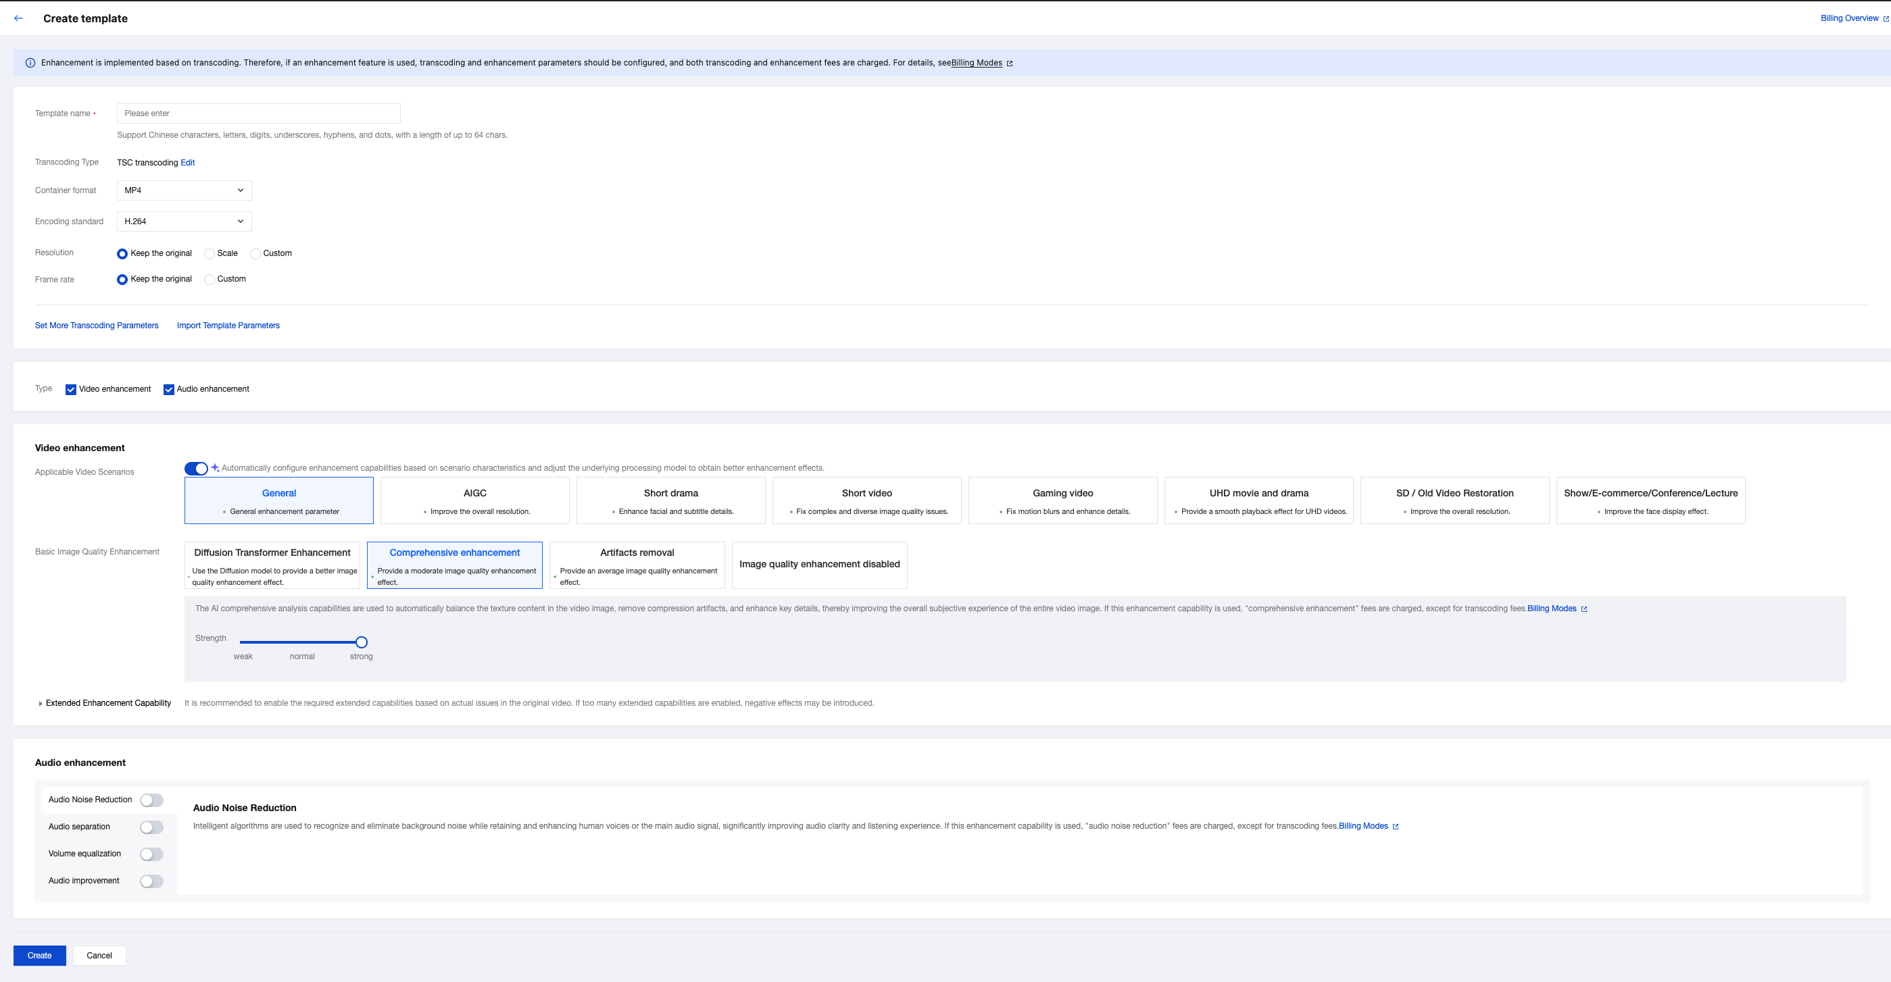
Task: Click the blue Create button
Action: (40, 956)
